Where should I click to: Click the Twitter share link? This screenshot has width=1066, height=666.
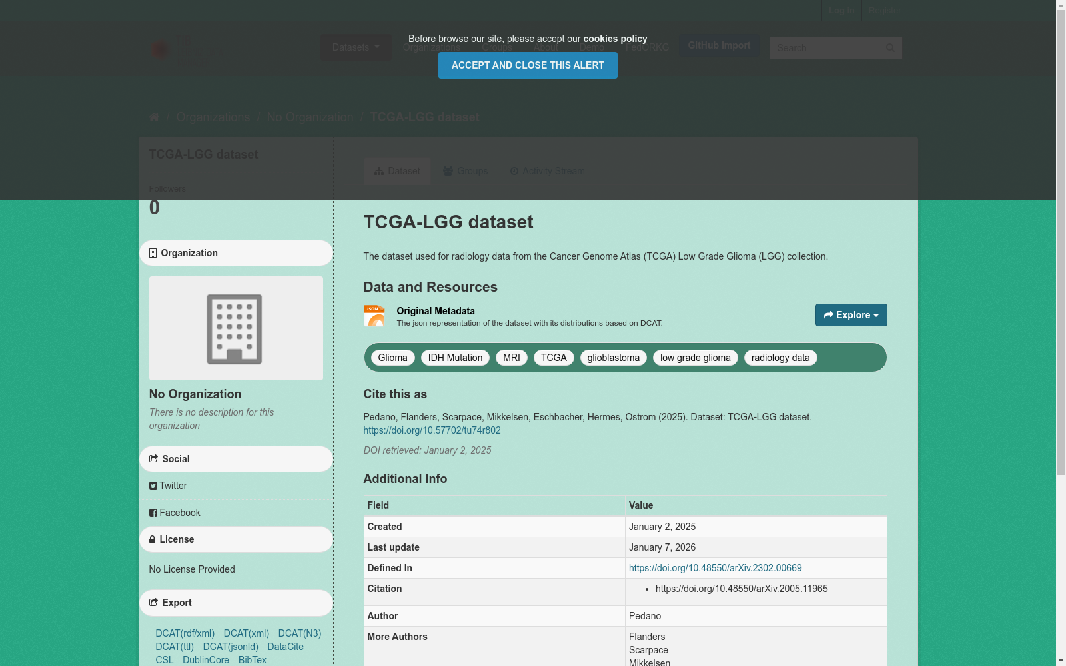tap(168, 486)
